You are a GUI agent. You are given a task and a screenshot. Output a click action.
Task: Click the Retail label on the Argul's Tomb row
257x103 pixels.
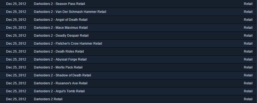tap(248, 91)
